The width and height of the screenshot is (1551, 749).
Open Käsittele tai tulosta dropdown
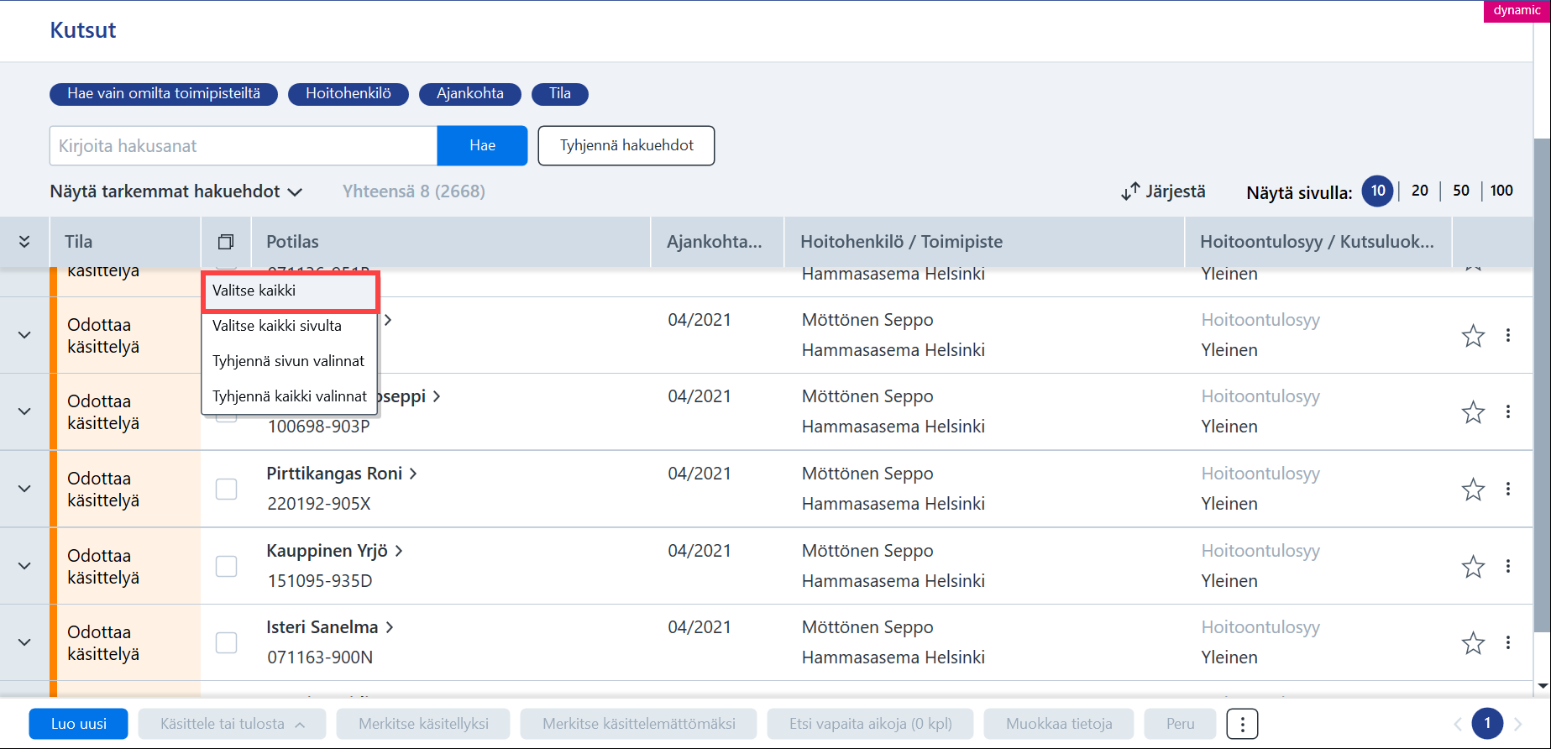(232, 724)
